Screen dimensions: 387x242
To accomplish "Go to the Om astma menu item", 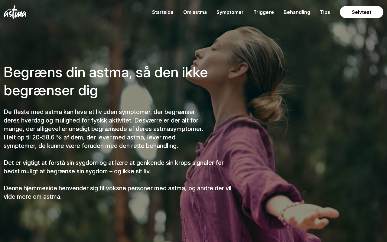I will point(195,12).
